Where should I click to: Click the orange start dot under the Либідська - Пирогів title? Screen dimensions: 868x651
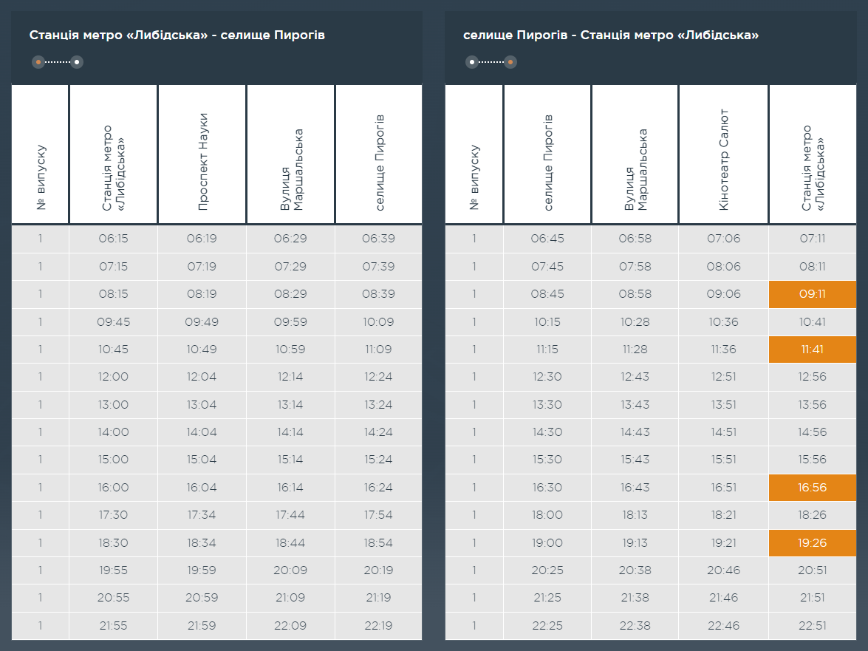coord(38,62)
